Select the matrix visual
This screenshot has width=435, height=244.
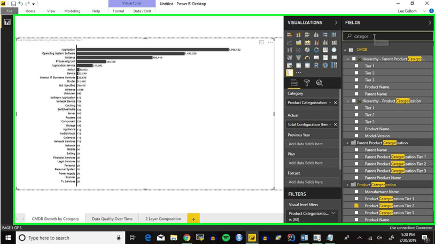click(307, 65)
